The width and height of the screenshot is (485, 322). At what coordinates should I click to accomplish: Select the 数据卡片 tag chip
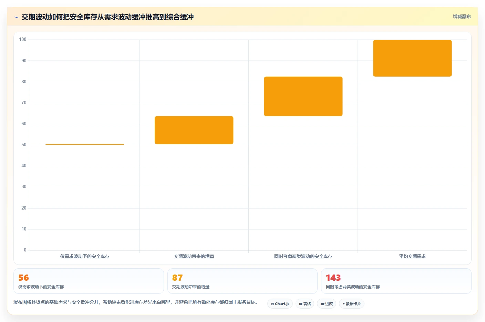pyautogui.click(x=352, y=304)
